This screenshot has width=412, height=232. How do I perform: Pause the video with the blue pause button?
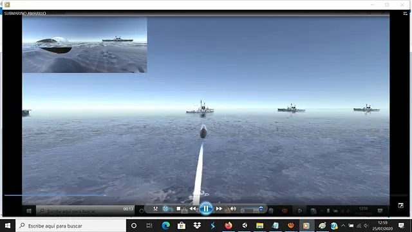206,209
